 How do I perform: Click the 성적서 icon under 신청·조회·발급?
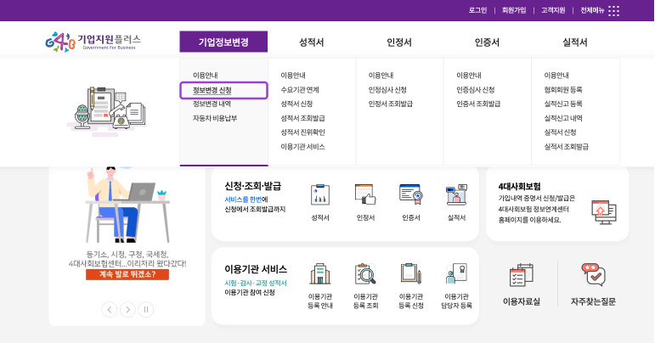pyautogui.click(x=320, y=196)
